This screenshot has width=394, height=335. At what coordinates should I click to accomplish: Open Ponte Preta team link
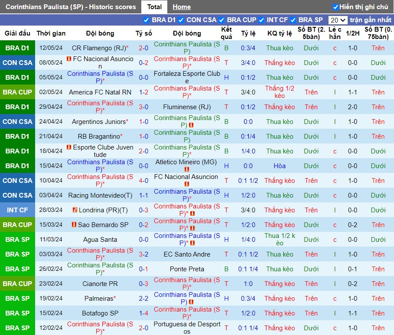[x=187, y=269]
